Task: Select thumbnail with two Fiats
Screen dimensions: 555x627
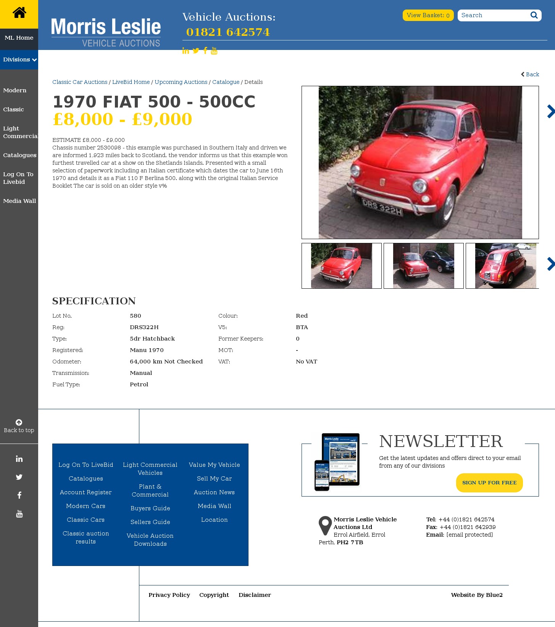Action: point(424,266)
